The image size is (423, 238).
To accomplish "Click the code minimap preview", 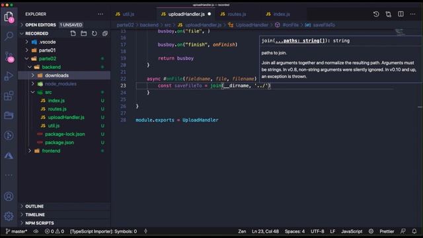I will [x=401, y=32].
